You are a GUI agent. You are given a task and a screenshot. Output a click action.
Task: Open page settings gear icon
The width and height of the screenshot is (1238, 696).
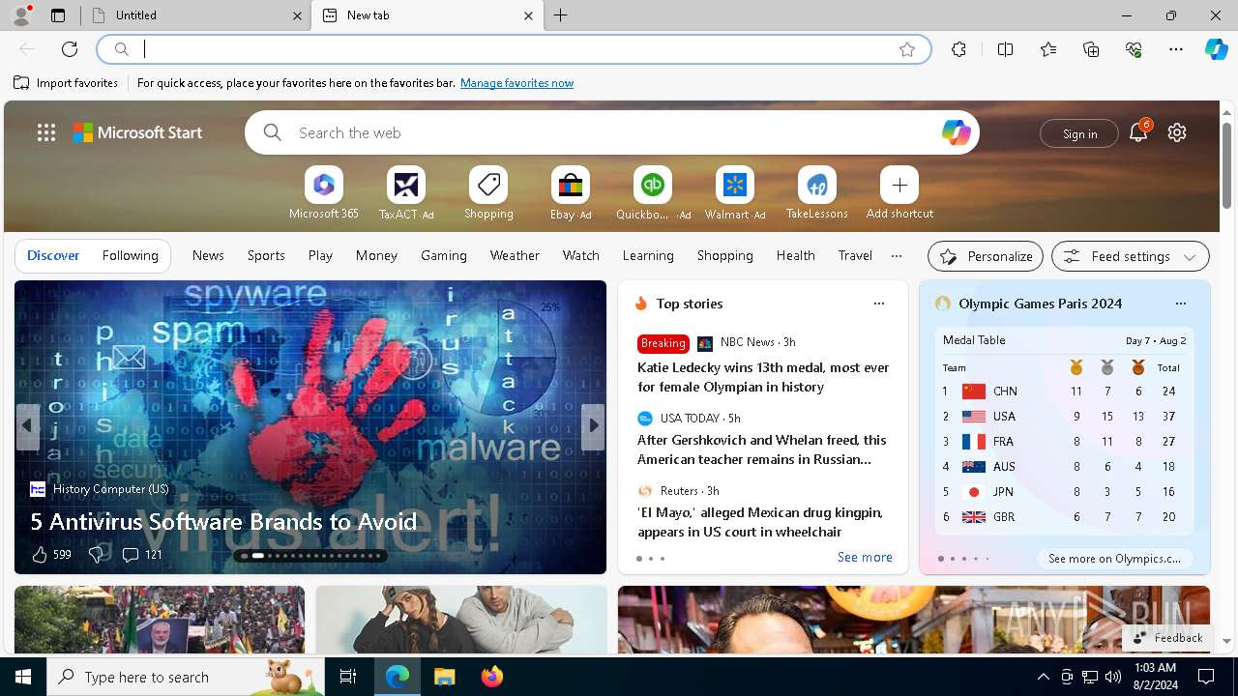tap(1177, 132)
